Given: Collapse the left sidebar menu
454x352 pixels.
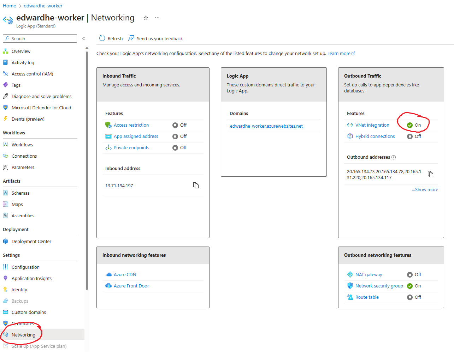Looking at the screenshot, I should tap(84, 38).
